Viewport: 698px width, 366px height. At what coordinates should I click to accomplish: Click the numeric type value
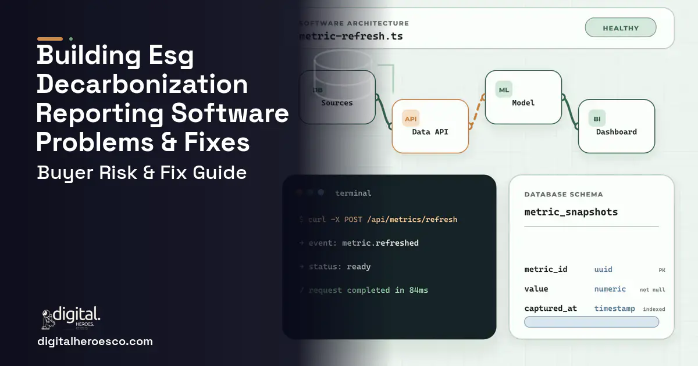[x=610, y=289]
